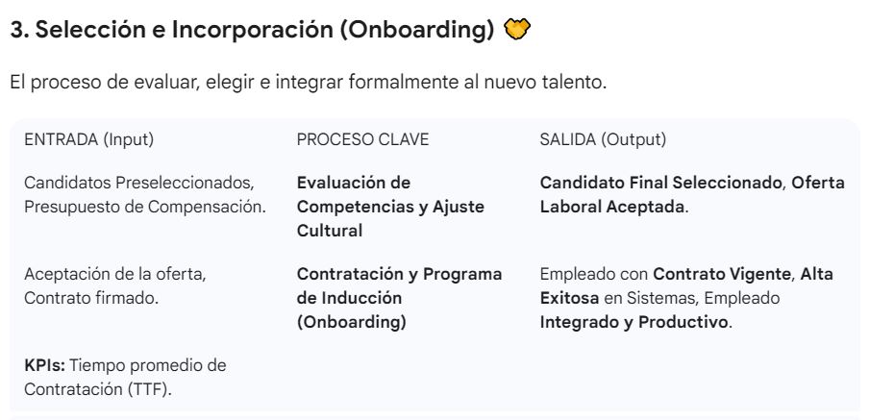Click the "Evaluación de Competencias y Ajuste Cultural" cell
Image resolution: width=869 pixels, height=420 pixels.
[390, 207]
